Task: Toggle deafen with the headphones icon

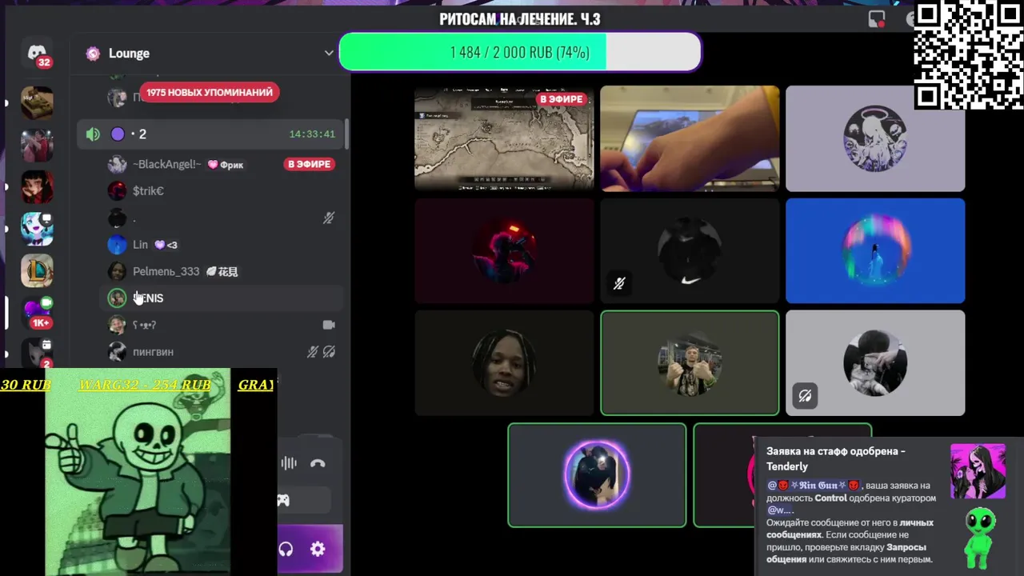Action: coord(286,550)
